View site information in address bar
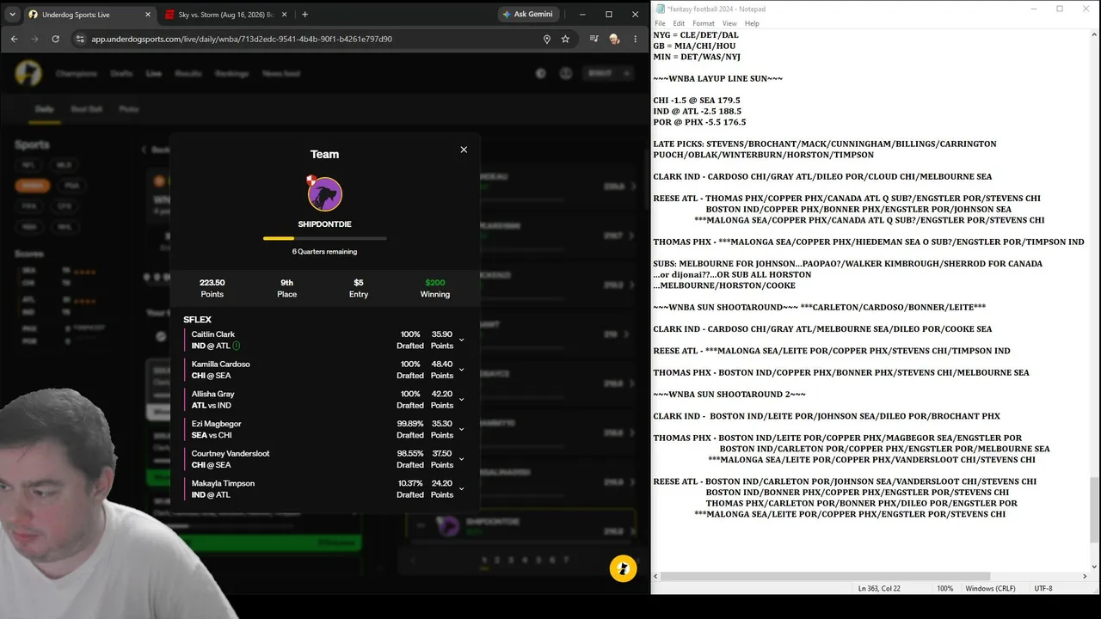The image size is (1101, 619). pos(80,39)
